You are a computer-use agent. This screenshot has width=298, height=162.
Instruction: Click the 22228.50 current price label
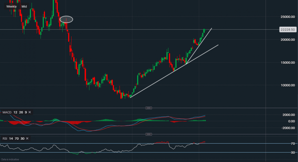click(288, 29)
